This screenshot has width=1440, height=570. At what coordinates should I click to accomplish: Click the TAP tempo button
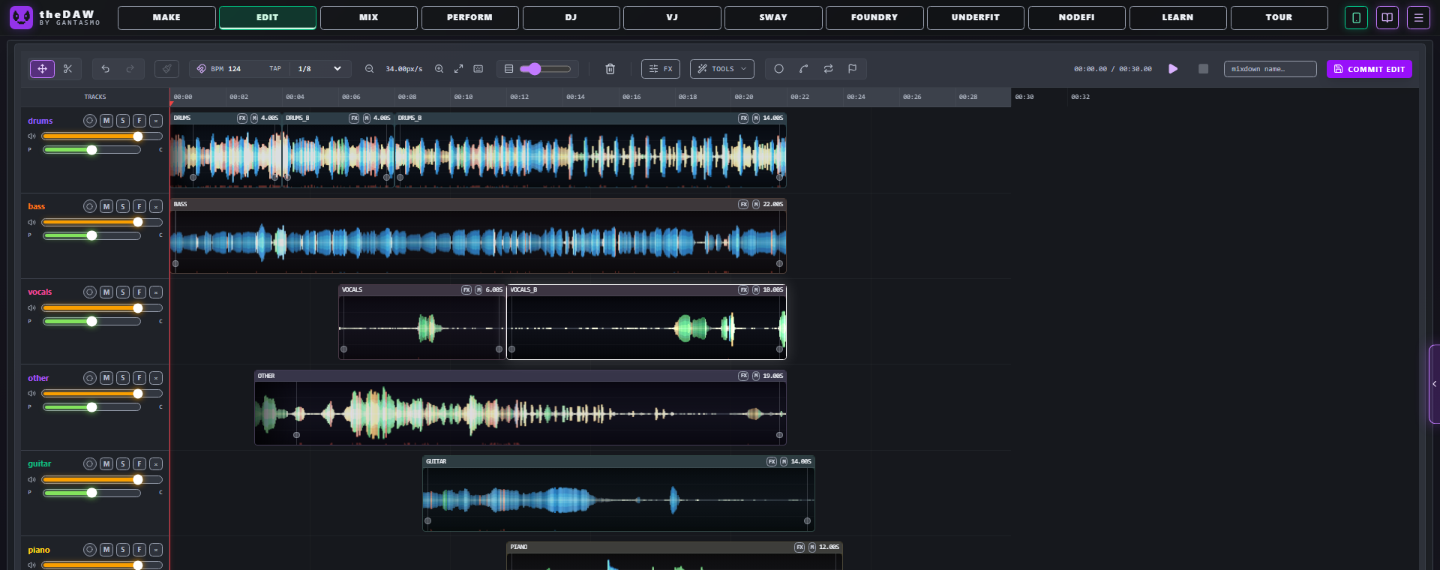275,69
